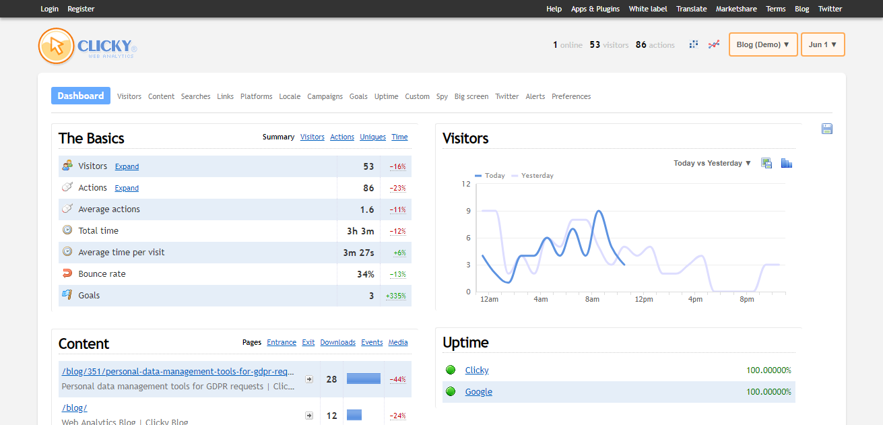The image size is (883, 425).
Task: Open the GDPR personal data blog page link
Action: 178,371
